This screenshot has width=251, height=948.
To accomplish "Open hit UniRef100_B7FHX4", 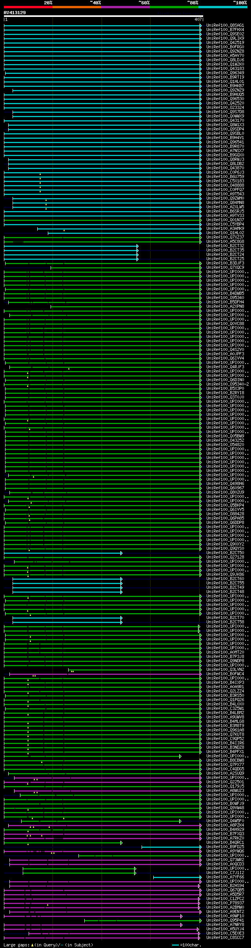I will [225, 30].
